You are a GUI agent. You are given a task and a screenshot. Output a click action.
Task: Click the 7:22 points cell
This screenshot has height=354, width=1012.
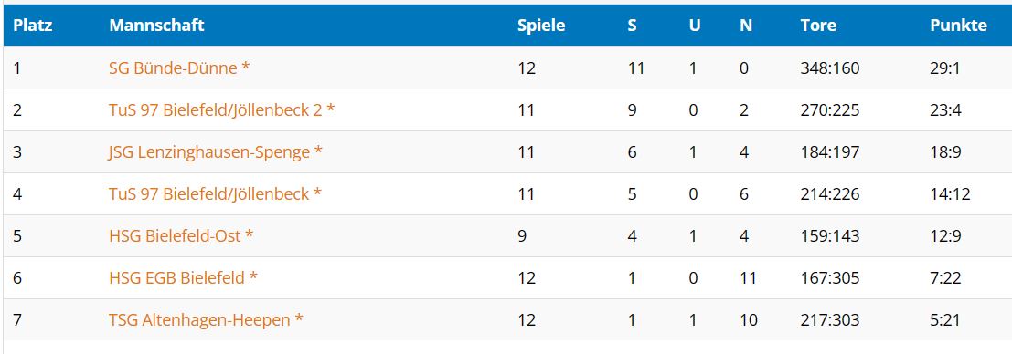click(945, 277)
